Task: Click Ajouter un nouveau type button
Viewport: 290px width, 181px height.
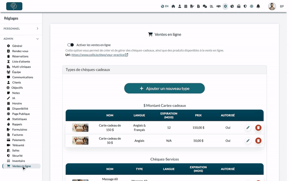Action: pos(165,88)
